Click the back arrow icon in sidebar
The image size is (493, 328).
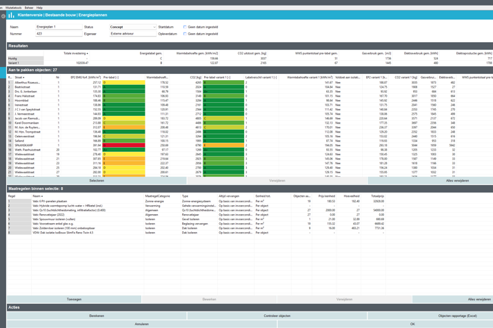coord(3,15)
